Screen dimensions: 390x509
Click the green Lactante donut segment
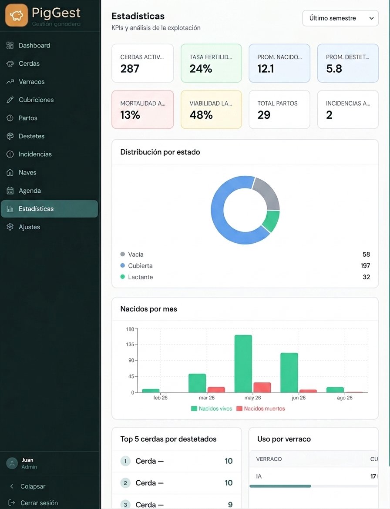pyautogui.click(x=272, y=221)
